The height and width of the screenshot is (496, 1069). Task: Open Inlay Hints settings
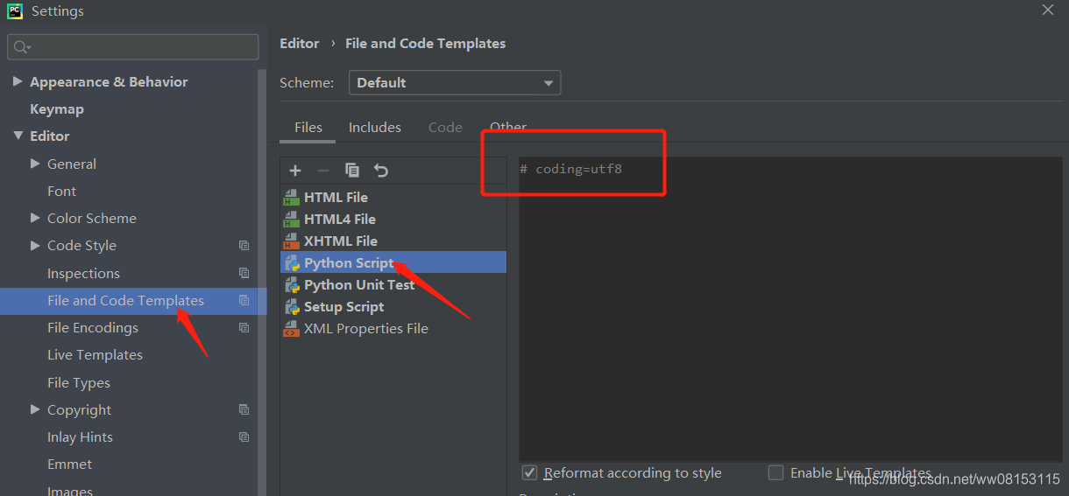[80, 437]
